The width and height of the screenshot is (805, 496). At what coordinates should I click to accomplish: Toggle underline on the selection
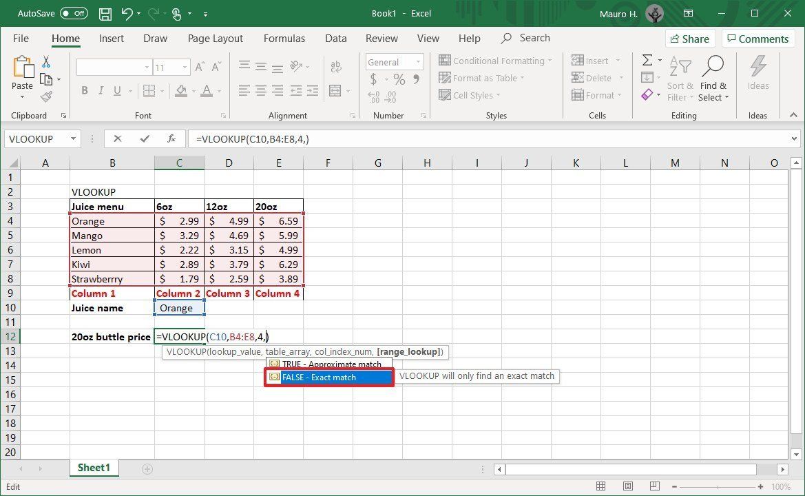[x=116, y=90]
